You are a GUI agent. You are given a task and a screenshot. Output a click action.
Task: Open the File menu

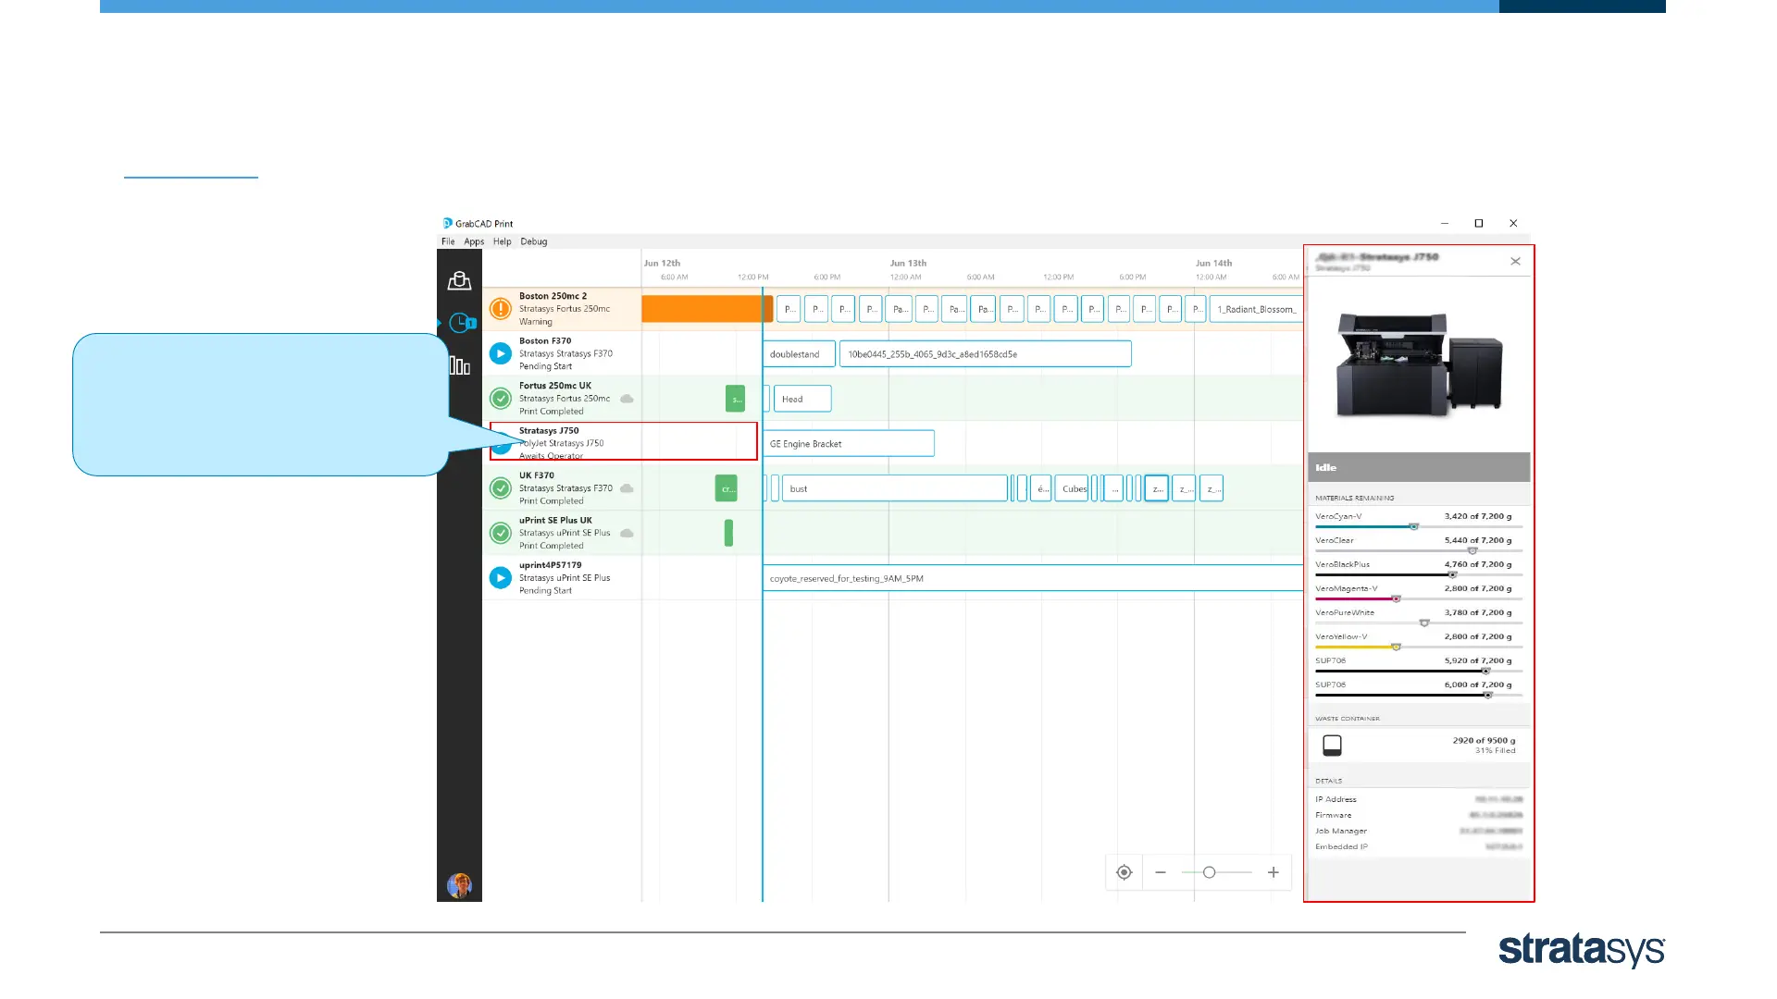click(448, 241)
